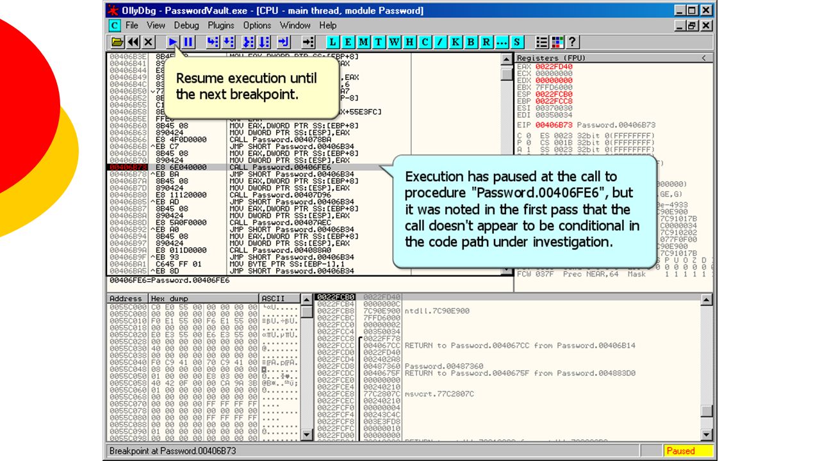Open the Options menu
The height and width of the screenshot is (461, 820).
pos(257,26)
